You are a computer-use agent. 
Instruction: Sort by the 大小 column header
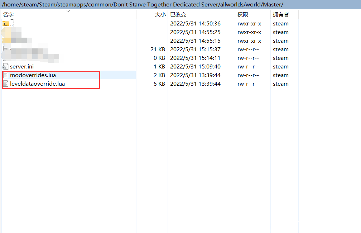click(160, 15)
